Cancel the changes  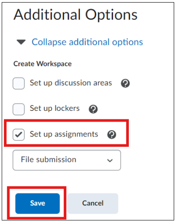pos(93,203)
